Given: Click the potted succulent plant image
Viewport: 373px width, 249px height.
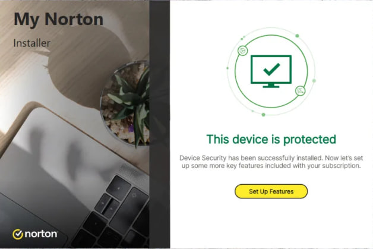Looking at the screenshot, I should click(126, 102).
